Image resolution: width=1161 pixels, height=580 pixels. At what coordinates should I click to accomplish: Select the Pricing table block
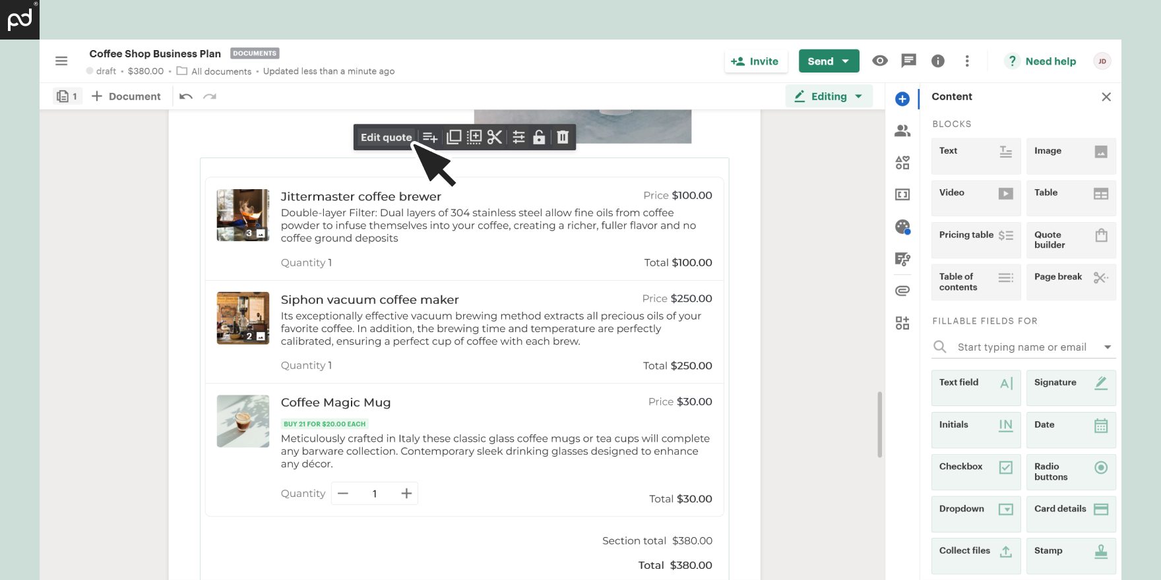click(976, 240)
